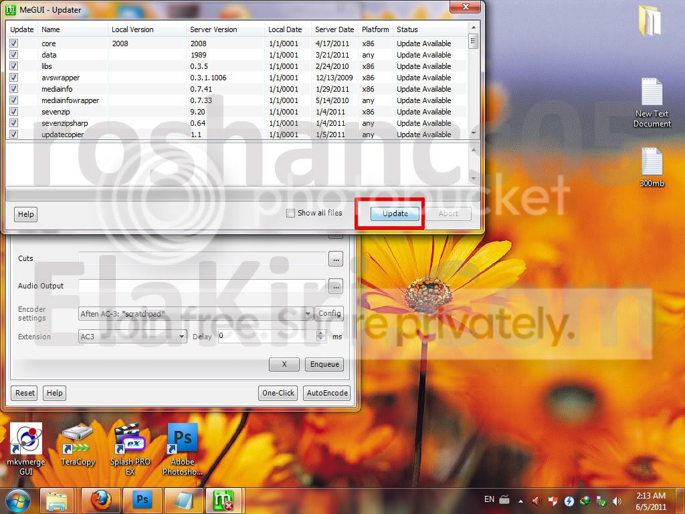Click the blue lightning bolt tray icon
Screen dimensions: 685x514
(569, 501)
